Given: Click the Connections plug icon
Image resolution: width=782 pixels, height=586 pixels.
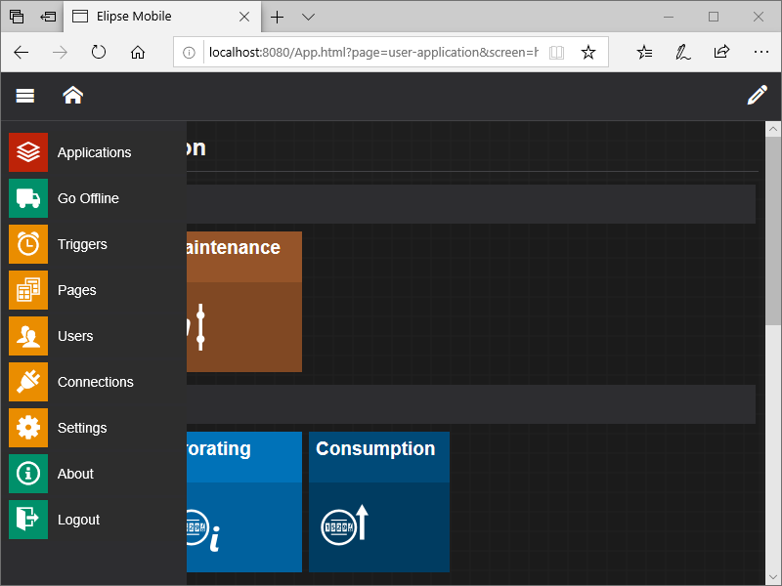Looking at the screenshot, I should tap(28, 382).
